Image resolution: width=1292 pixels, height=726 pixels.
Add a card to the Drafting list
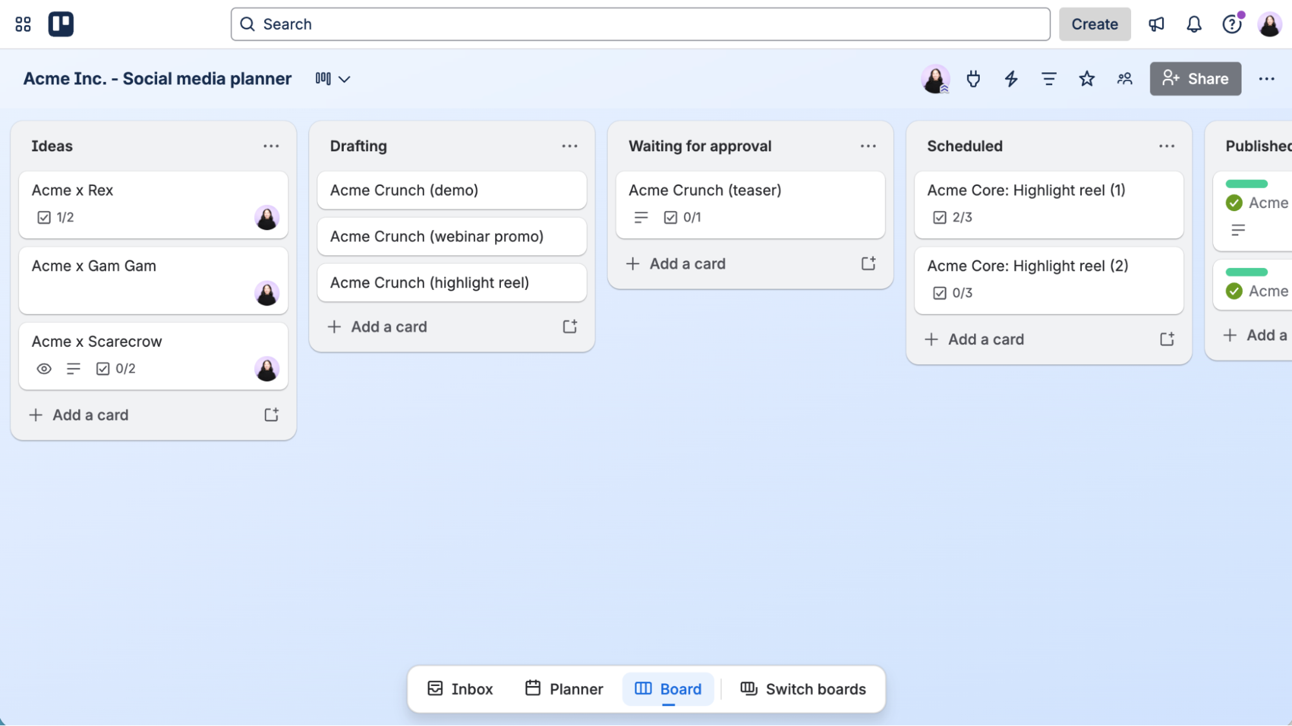(x=377, y=327)
